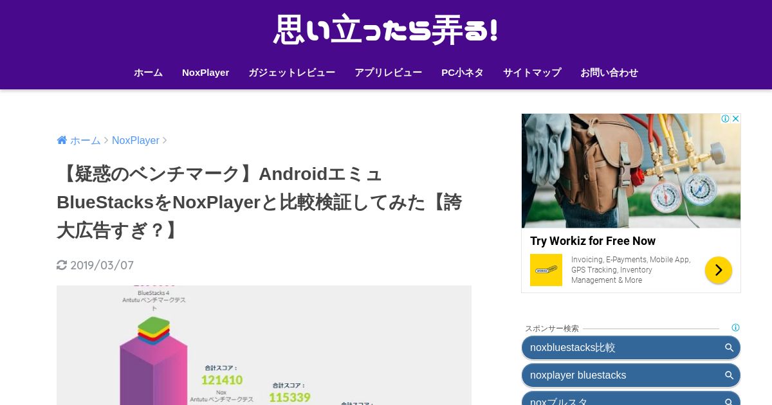
Task: Click the site title 思い立ったら弄る!
Action: point(386,30)
